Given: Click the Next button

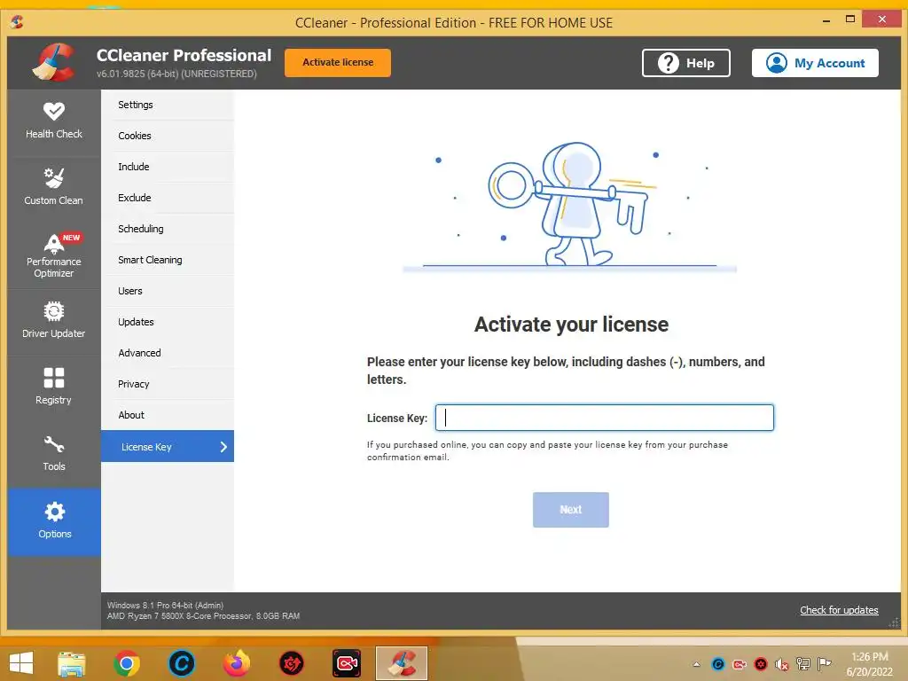Looking at the screenshot, I should point(570,510).
